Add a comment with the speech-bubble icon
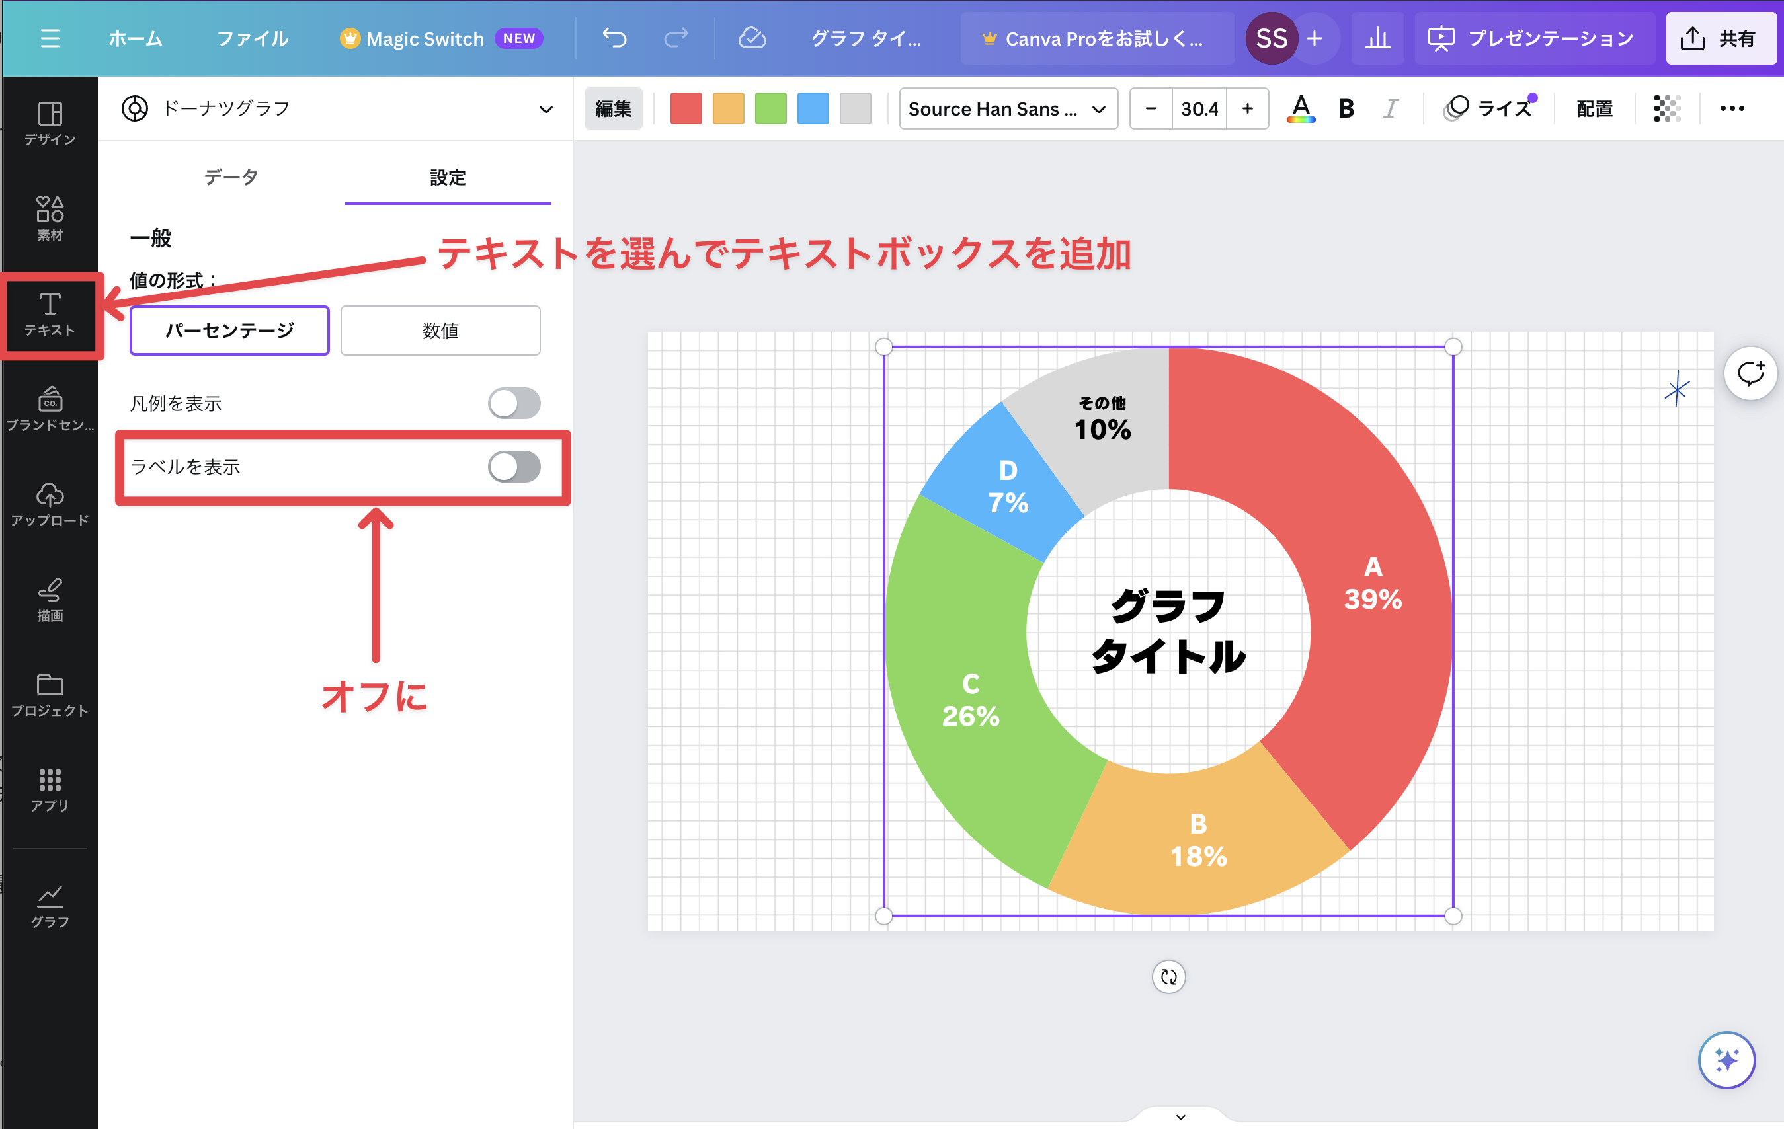 tap(1750, 373)
